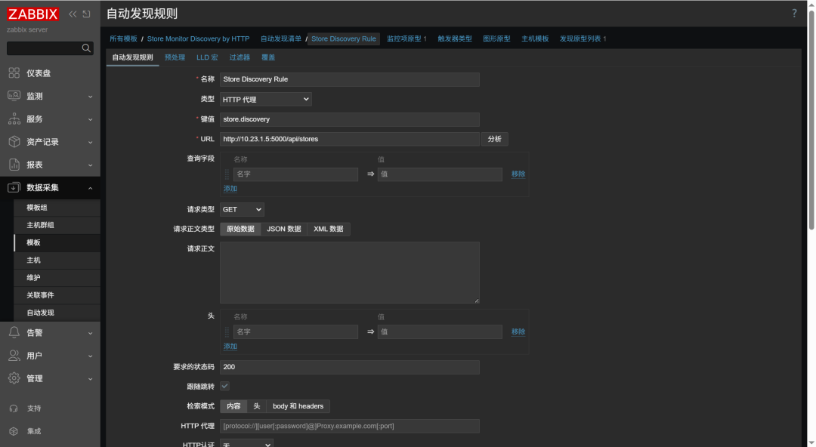Collapse the 数据采集 menu chevron
The width and height of the screenshot is (816, 447).
(91, 188)
